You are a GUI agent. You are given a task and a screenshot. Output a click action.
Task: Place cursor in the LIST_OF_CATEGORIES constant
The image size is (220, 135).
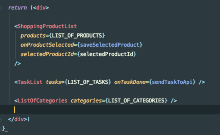[x=136, y=100]
